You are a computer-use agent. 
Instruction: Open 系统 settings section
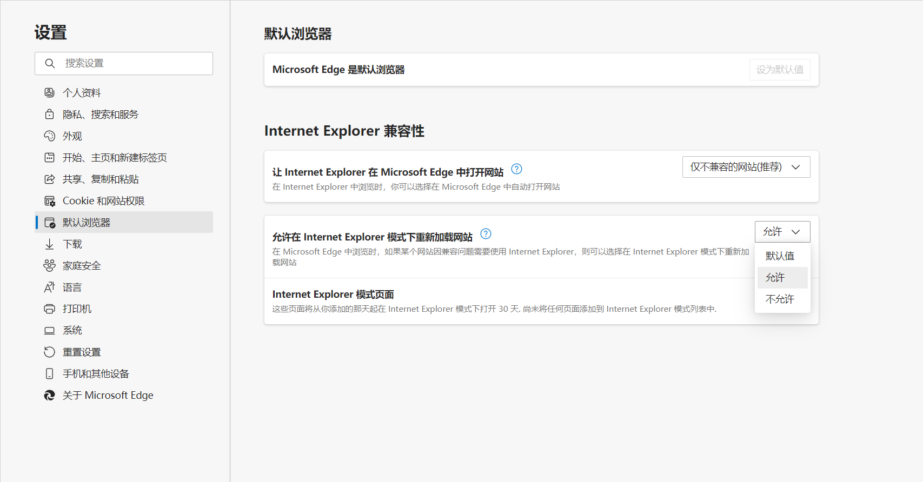click(x=124, y=330)
